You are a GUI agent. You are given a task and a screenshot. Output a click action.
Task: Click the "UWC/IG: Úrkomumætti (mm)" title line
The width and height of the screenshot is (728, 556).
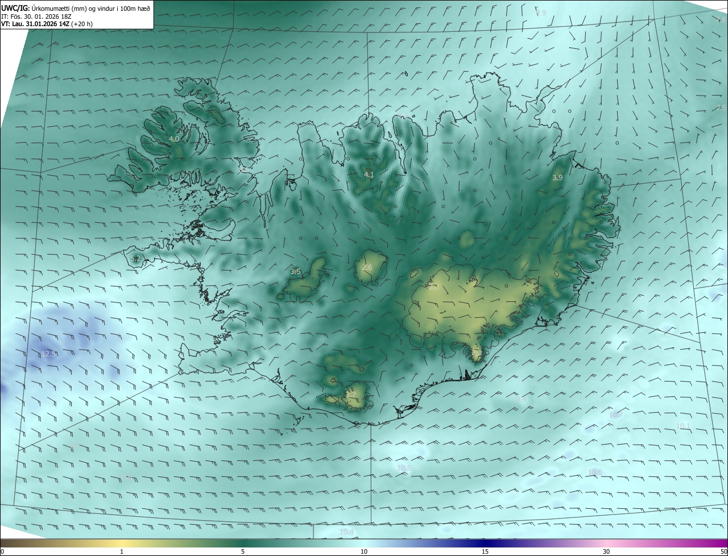click(76, 8)
